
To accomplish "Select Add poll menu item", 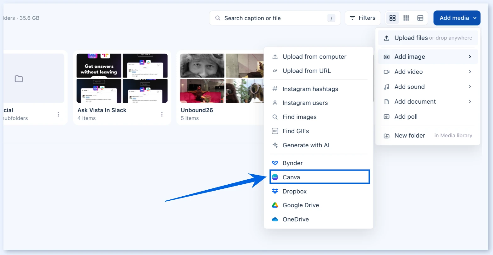I will (428, 117).
